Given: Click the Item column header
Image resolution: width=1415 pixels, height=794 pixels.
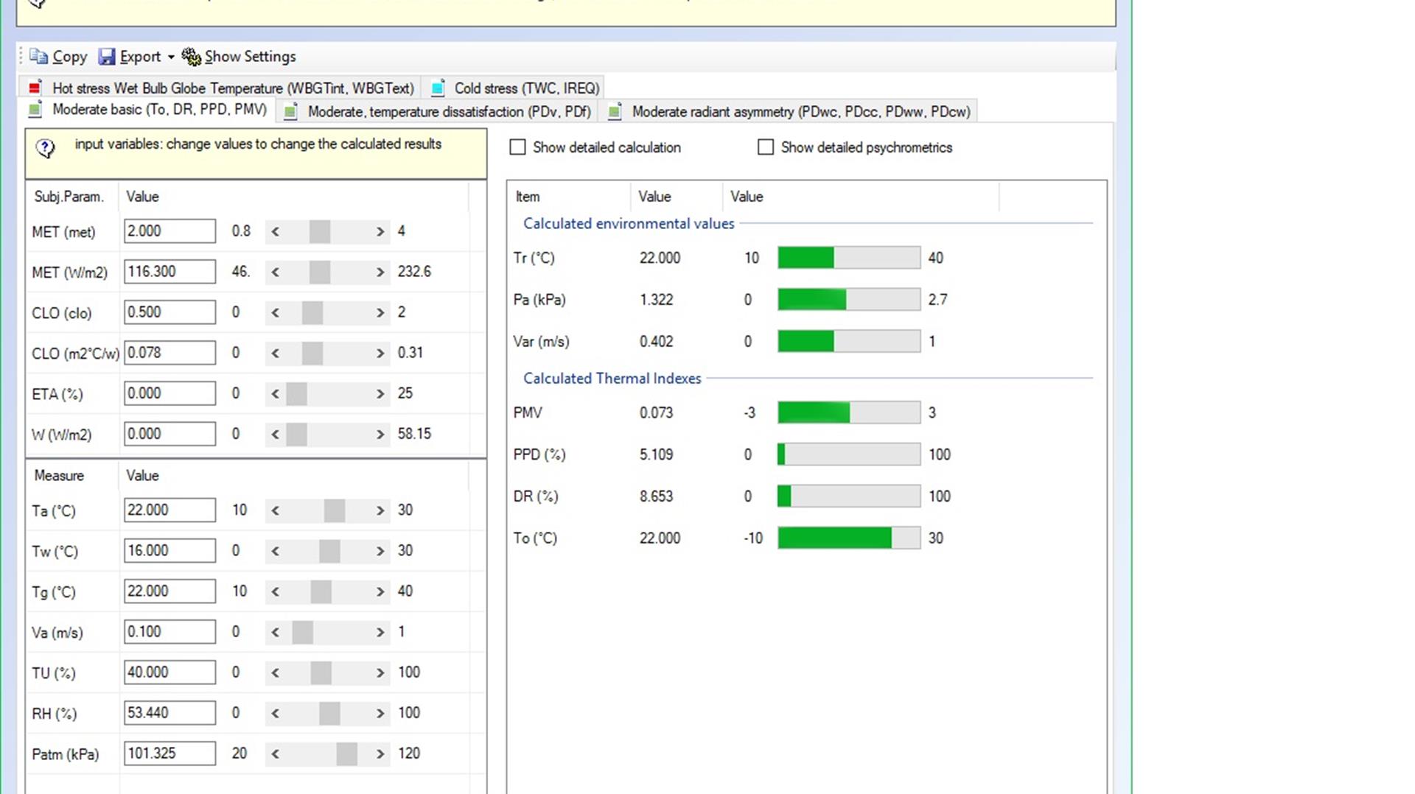Looking at the screenshot, I should point(528,197).
